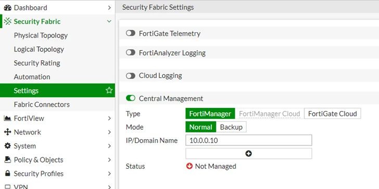Expand the System menu chevron
This screenshot has width=379, height=189.
pos(109,146)
